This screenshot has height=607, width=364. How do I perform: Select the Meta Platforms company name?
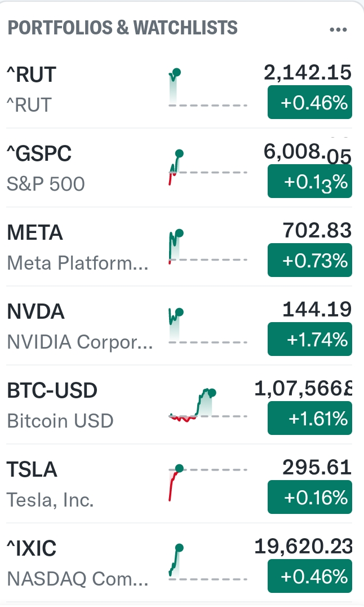click(78, 263)
